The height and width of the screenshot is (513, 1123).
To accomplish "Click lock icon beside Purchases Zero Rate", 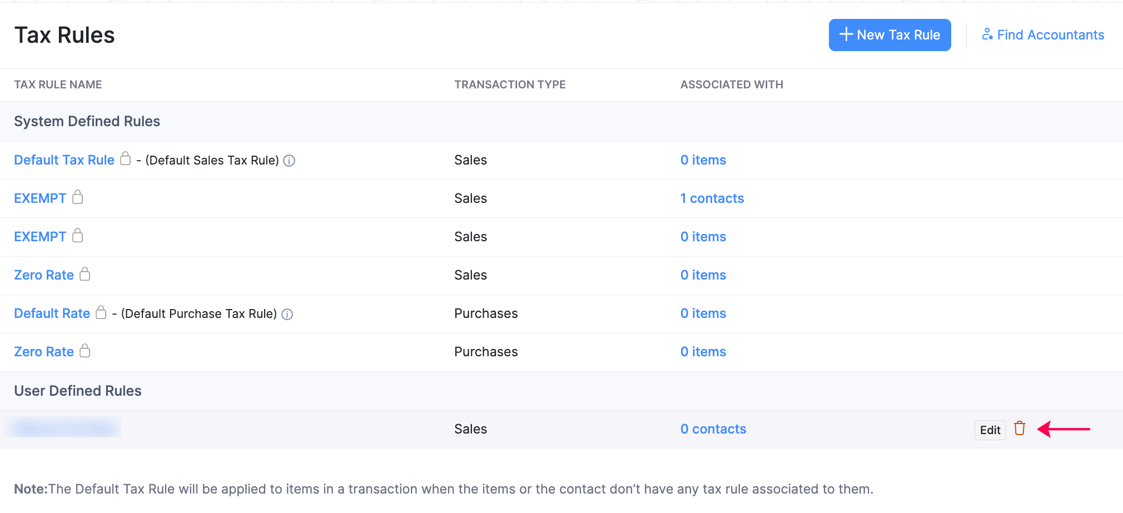I will 85,350.
